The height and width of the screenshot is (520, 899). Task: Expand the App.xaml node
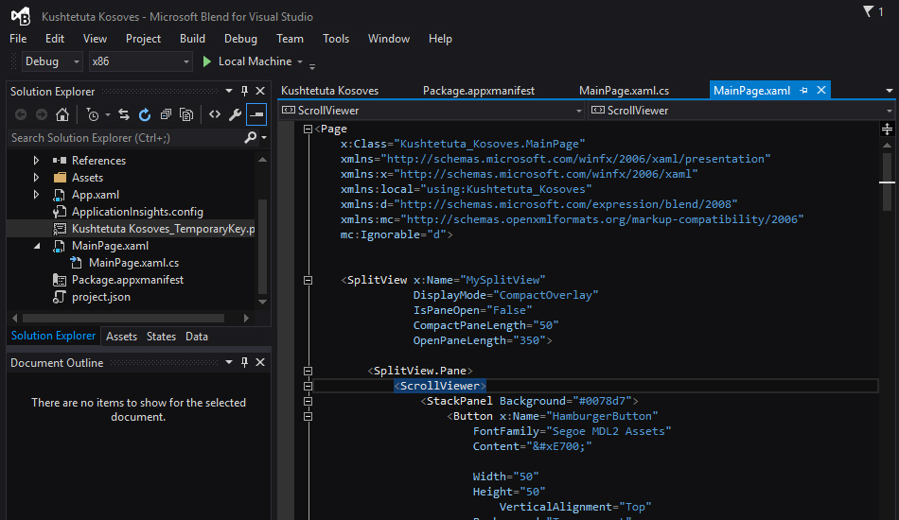[x=36, y=195]
